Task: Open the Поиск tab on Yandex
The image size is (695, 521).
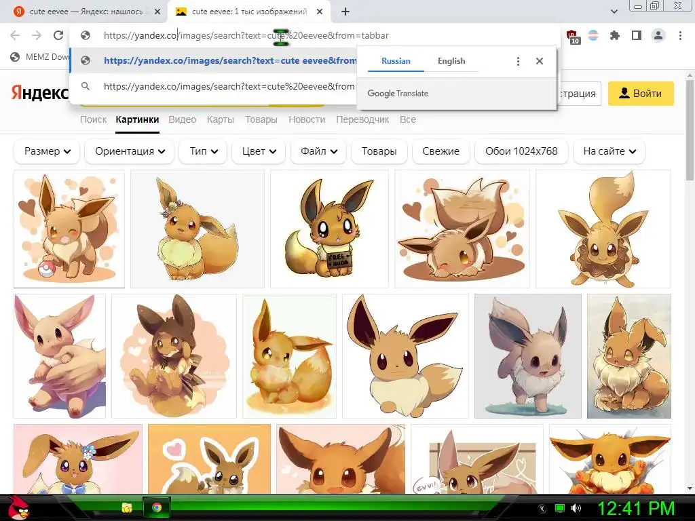Action: point(93,119)
